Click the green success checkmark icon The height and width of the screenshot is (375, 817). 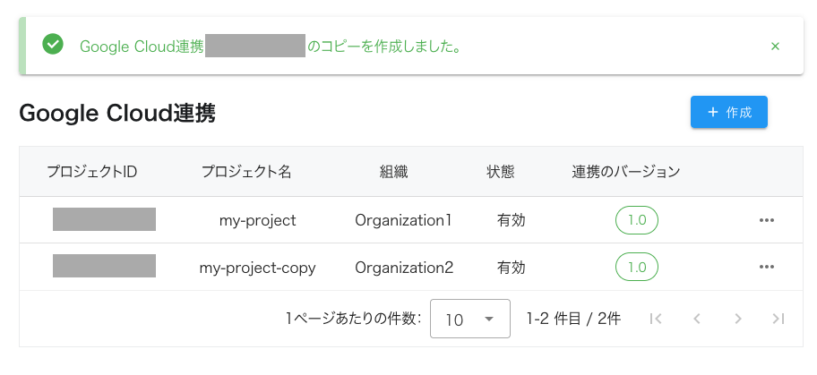53,44
